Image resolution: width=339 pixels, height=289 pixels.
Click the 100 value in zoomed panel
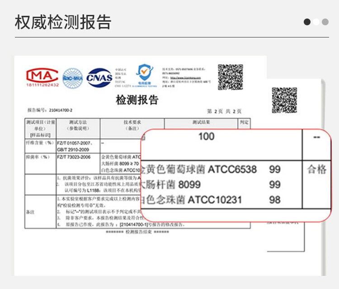point(207,136)
